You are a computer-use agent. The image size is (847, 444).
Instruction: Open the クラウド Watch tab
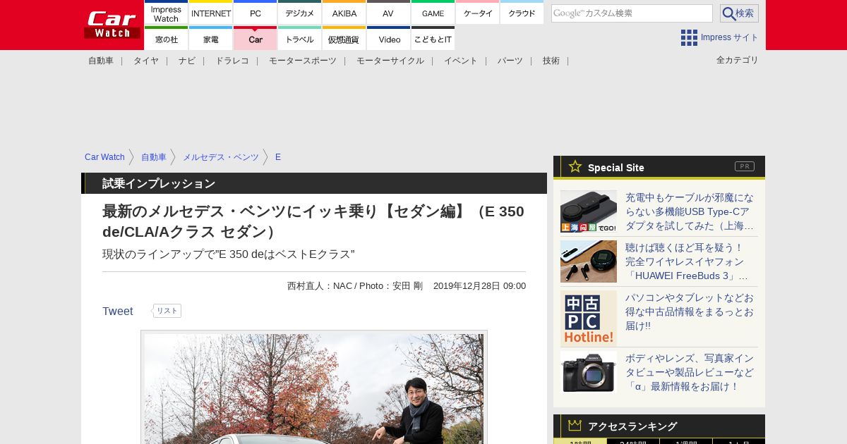coord(522,13)
